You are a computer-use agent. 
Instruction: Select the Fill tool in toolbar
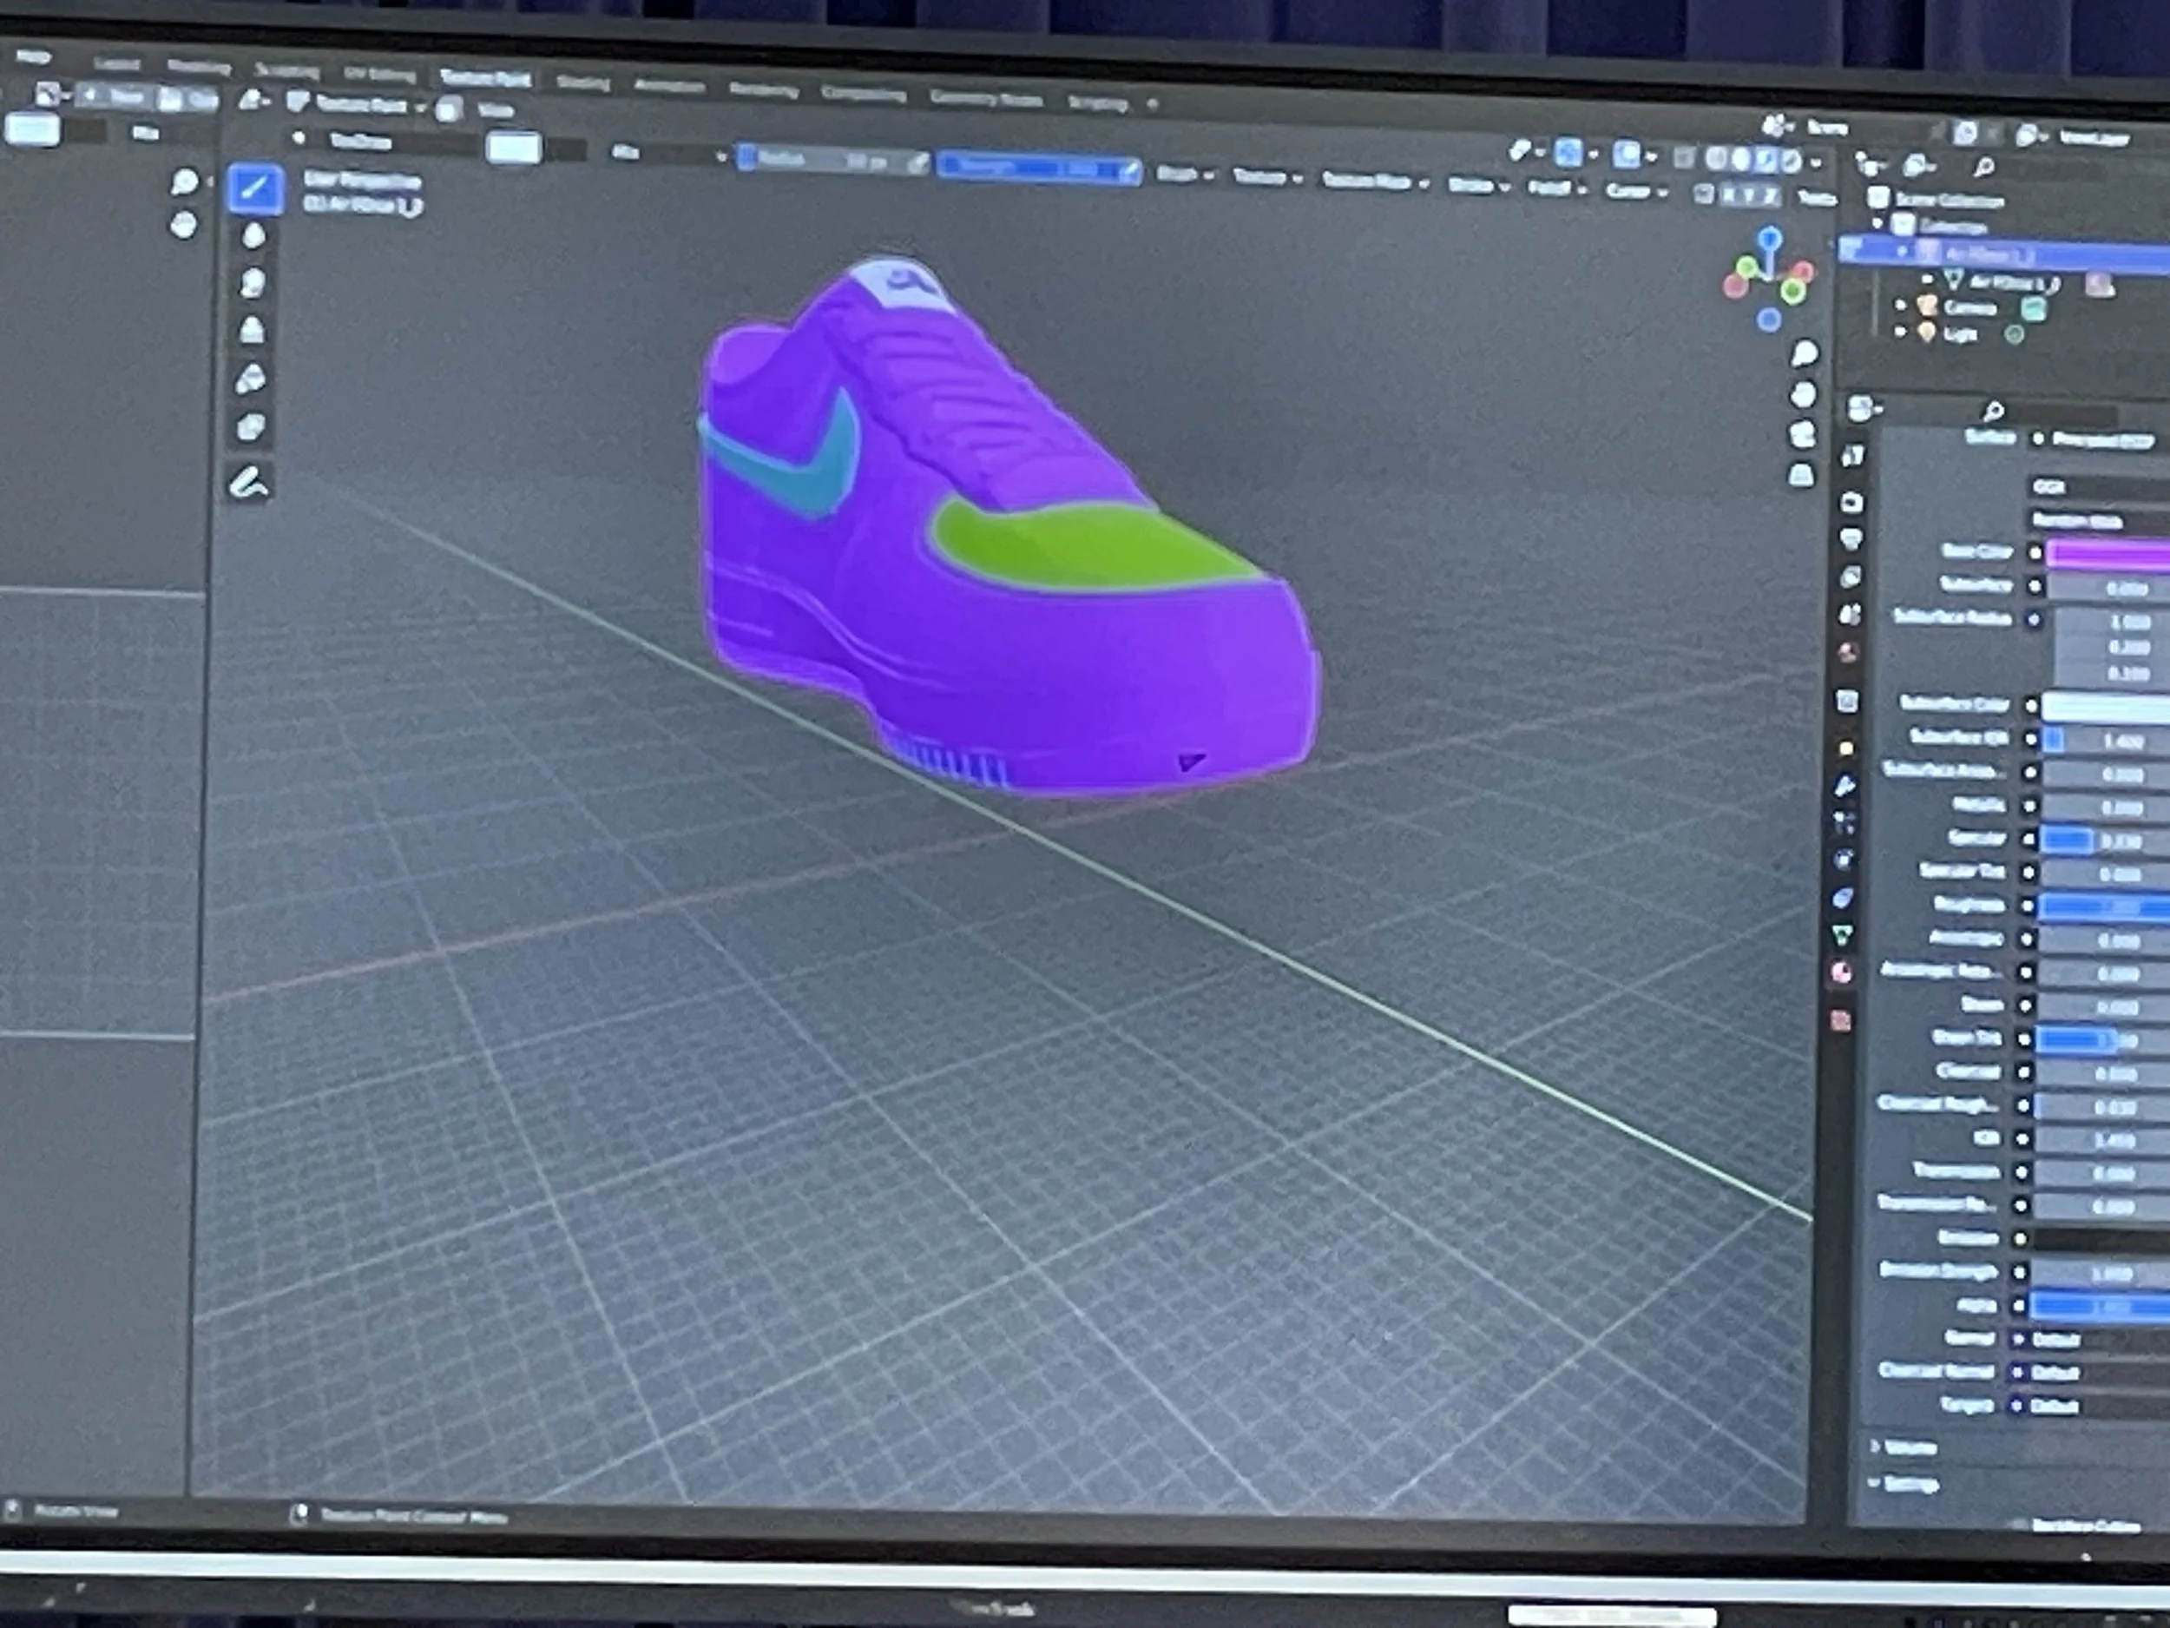[x=251, y=379]
